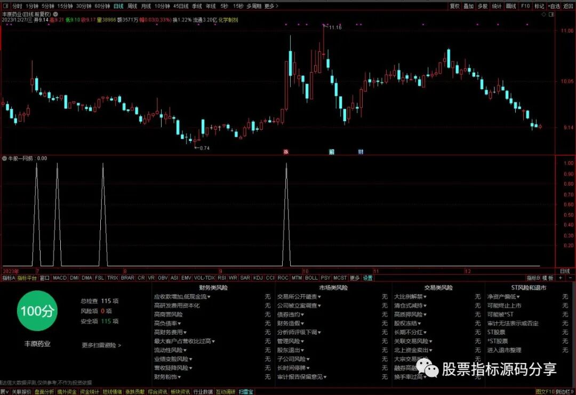Select the BOLL indicator
The height and width of the screenshot is (395, 576).
(311, 278)
